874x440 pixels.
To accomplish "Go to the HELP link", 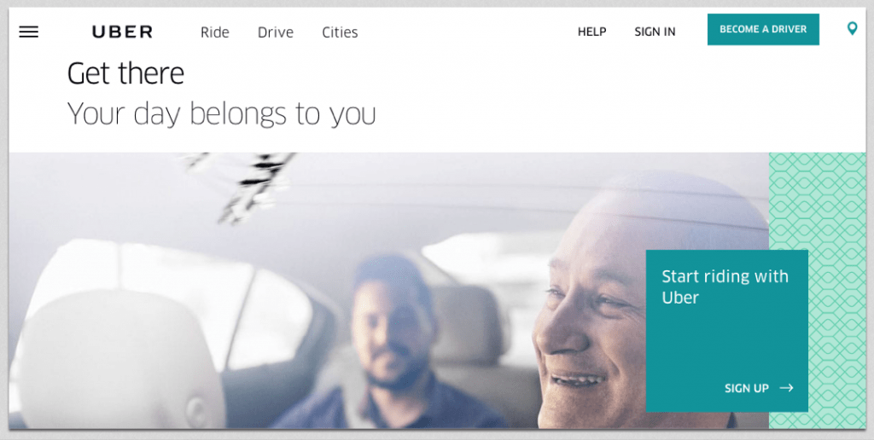I will [592, 32].
